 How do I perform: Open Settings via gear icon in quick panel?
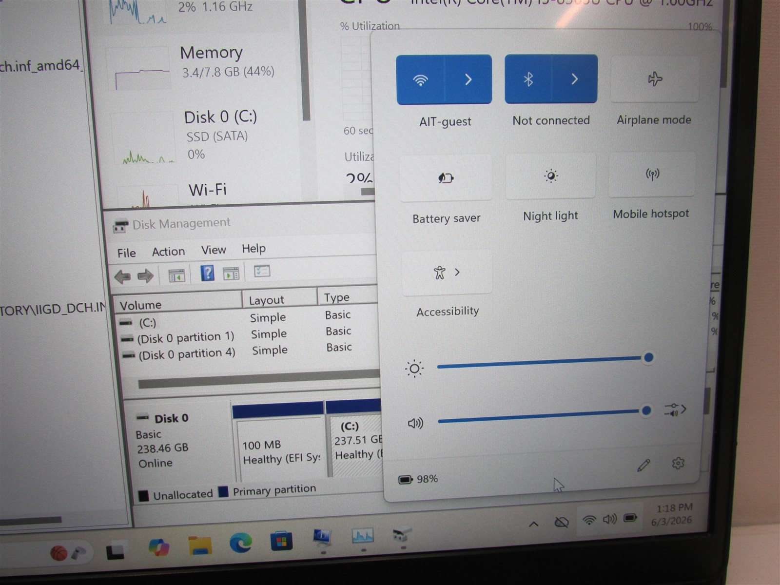click(x=678, y=463)
